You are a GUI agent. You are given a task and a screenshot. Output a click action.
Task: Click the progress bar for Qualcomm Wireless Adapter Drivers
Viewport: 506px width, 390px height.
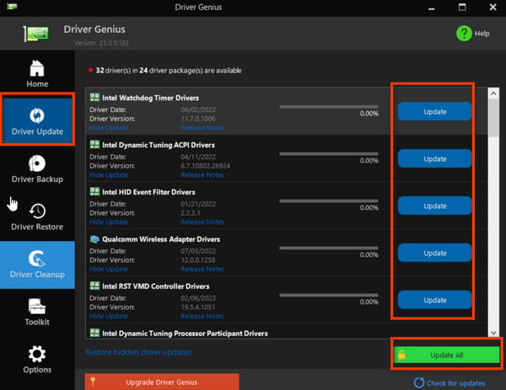pos(329,248)
